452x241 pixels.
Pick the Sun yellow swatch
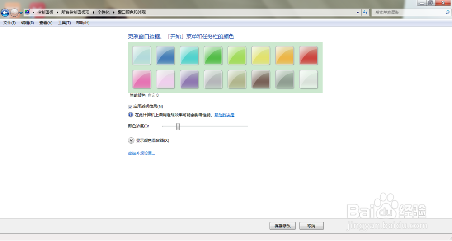(x=261, y=56)
